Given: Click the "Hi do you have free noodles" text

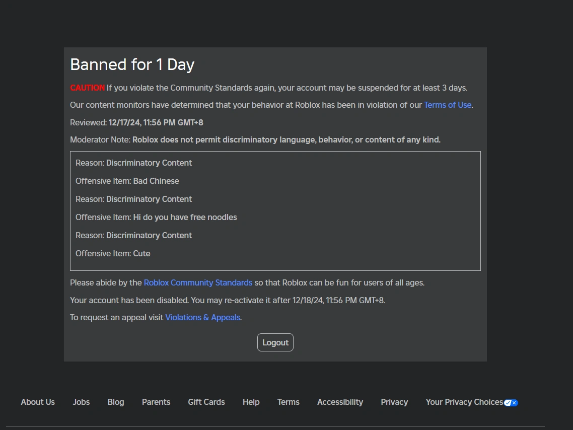Looking at the screenshot, I should pos(185,217).
